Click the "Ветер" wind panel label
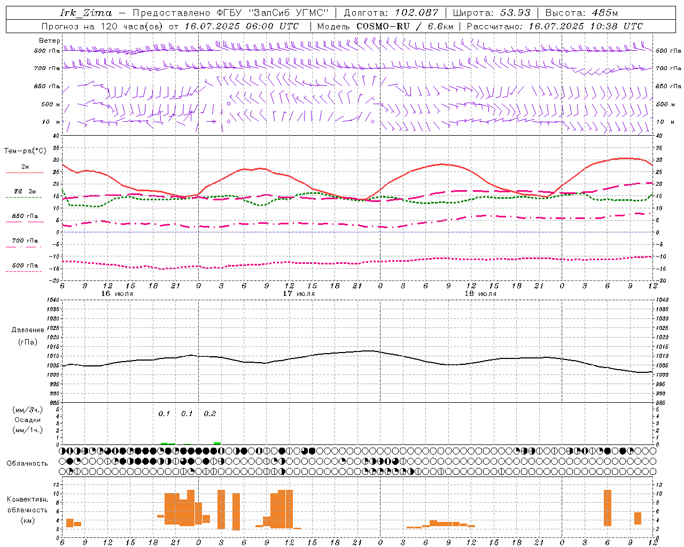The width and height of the screenshot is (684, 547). [x=49, y=41]
